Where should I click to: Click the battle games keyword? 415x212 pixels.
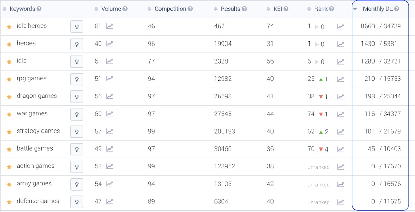tap(35, 148)
